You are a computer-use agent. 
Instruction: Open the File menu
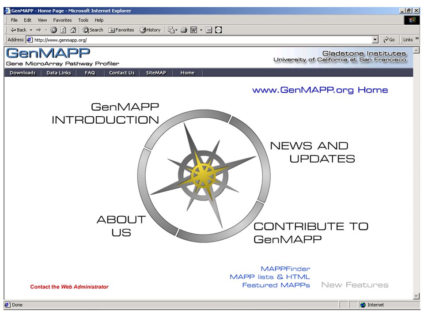tap(14, 20)
